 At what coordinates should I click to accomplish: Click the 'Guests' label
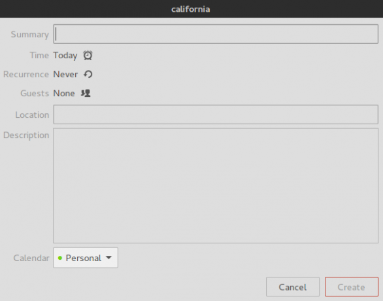click(x=35, y=94)
